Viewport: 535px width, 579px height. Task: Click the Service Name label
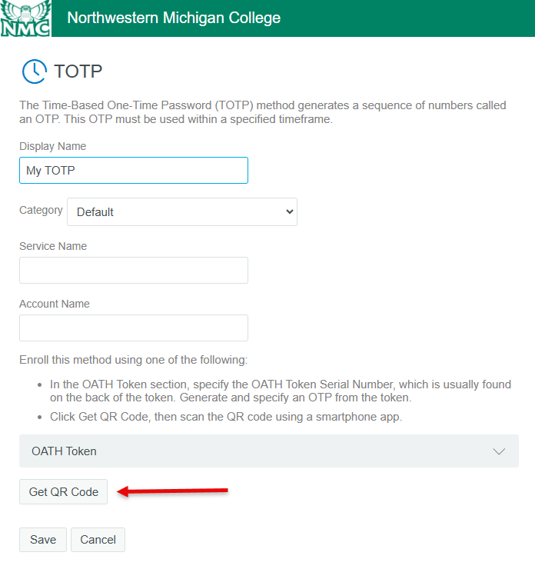pos(53,246)
